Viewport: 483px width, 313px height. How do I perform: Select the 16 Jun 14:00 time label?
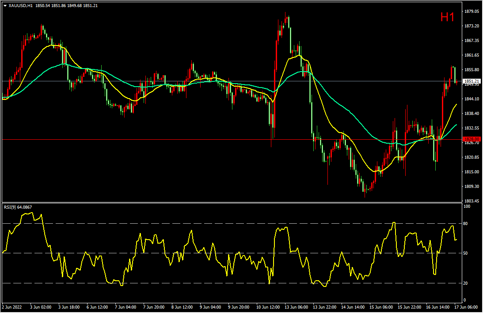point(438,307)
